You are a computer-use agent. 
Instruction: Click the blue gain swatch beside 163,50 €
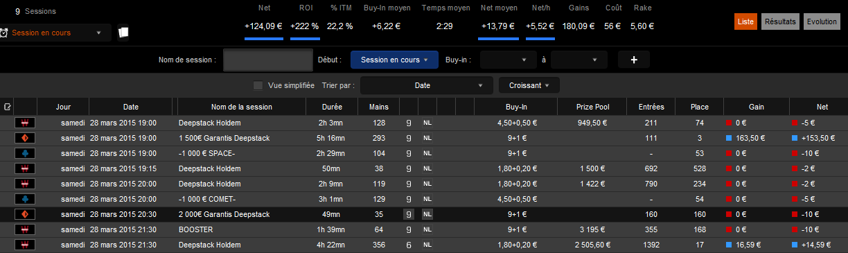730,138
